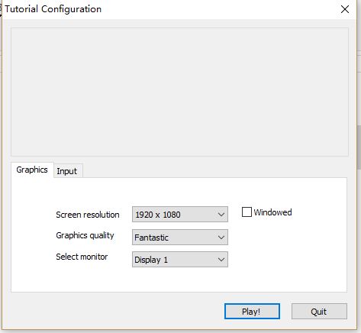Image resolution: width=361 pixels, height=333 pixels.
Task: Click the Screen resolution label
Action: click(x=88, y=215)
